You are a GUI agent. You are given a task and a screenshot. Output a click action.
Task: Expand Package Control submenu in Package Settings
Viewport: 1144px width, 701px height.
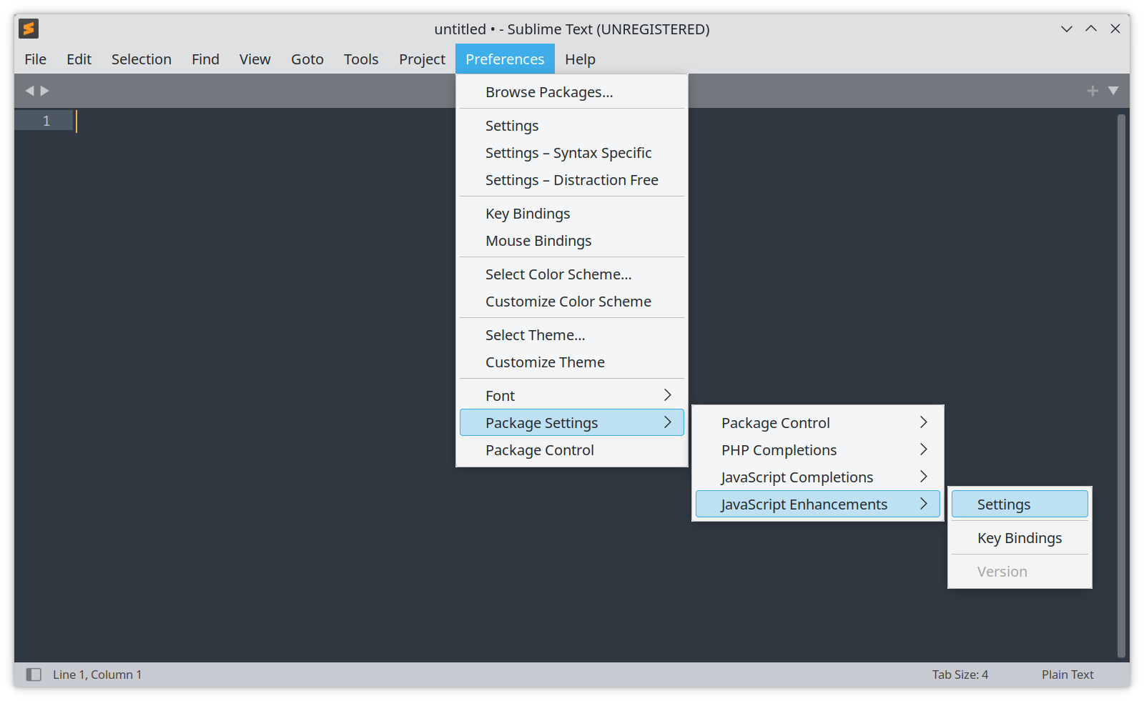[x=818, y=423]
